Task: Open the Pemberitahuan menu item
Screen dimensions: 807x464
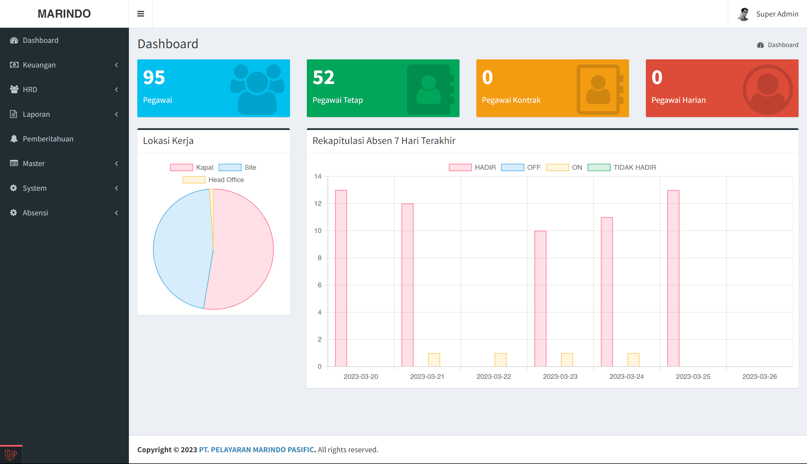Action: (48, 139)
